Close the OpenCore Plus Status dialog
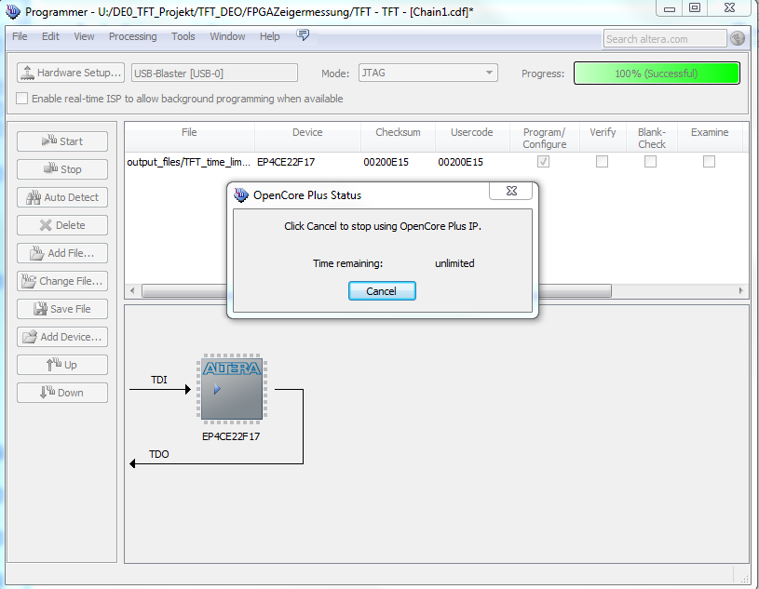Viewport: 759px width, 589px height. tap(510, 191)
